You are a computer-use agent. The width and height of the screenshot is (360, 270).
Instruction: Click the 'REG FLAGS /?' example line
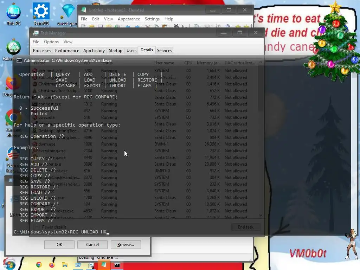click(36, 221)
